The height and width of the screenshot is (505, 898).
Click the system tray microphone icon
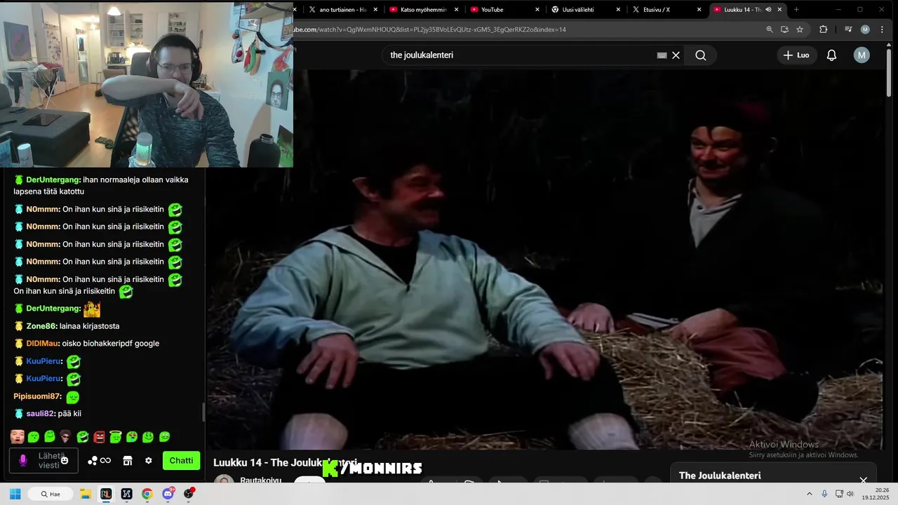click(824, 494)
